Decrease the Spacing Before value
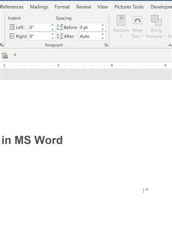Screen dimensions: 172x230 [103, 29]
